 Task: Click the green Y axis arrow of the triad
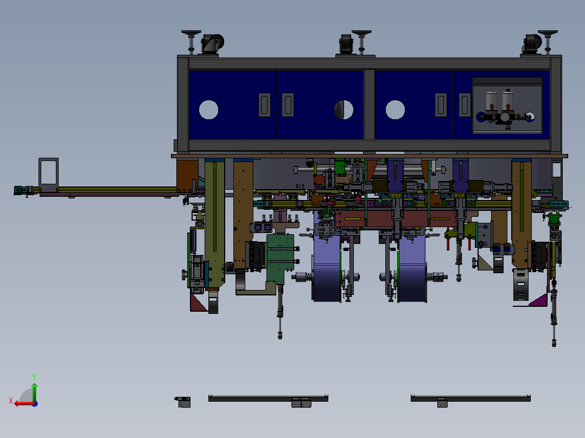[x=34, y=391]
